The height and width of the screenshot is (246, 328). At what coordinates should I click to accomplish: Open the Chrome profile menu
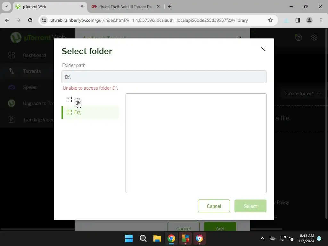[309, 20]
